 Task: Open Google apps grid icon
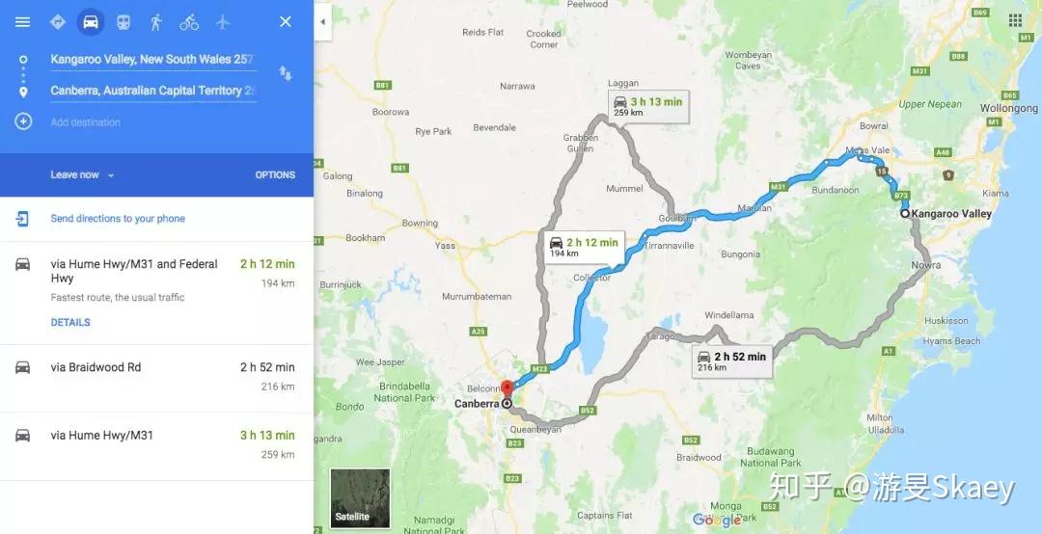tap(1015, 20)
